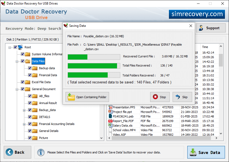Uncheck the Backup data checkbox
Viewport: 229px width, 162px height.
30,68
